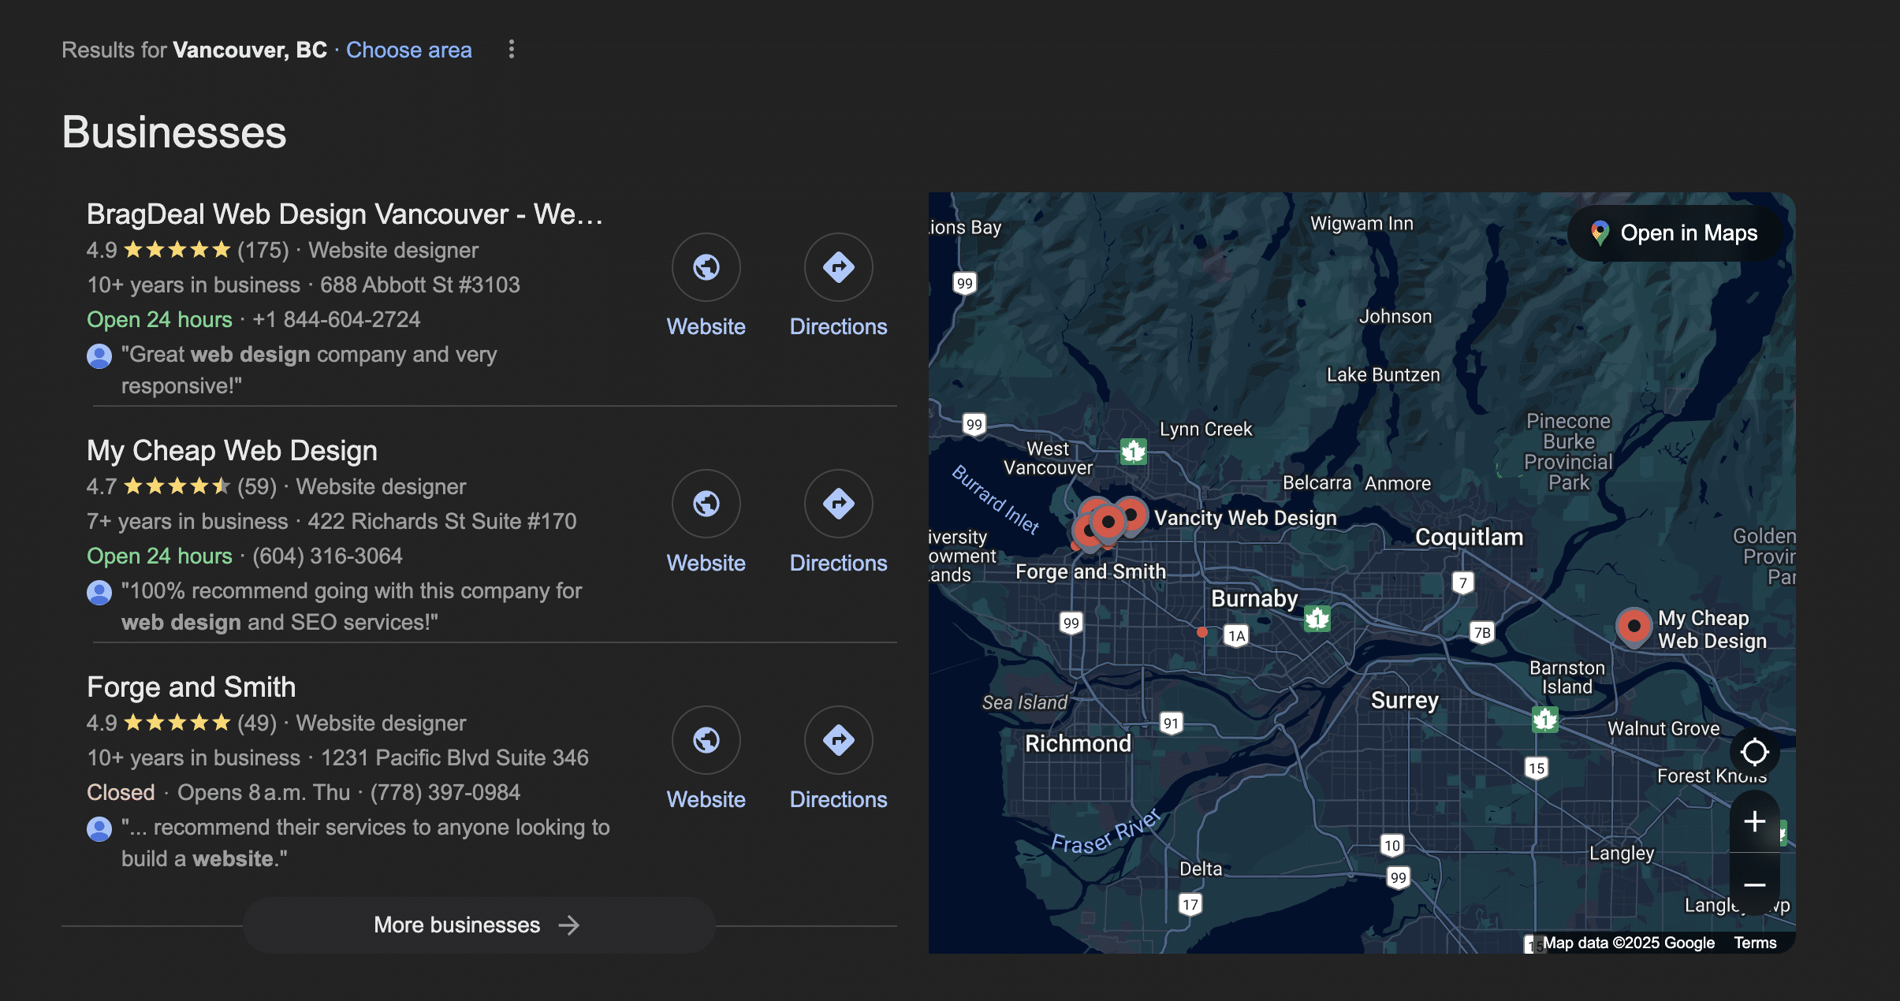Click the Google Maps pin logo in Open in Maps
Screen dimensions: 1900x1001
click(1600, 233)
